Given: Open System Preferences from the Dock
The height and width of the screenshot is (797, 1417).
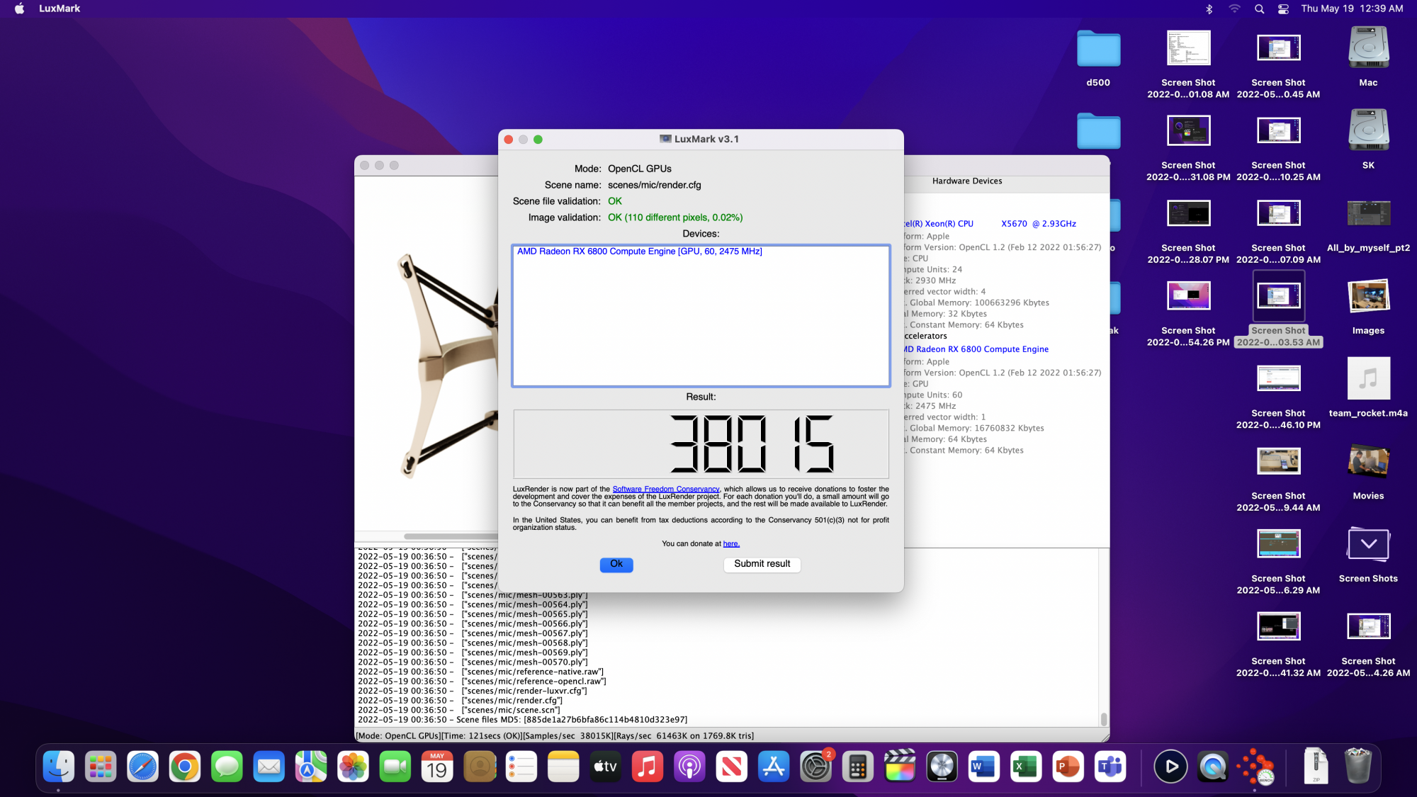Looking at the screenshot, I should point(815,767).
